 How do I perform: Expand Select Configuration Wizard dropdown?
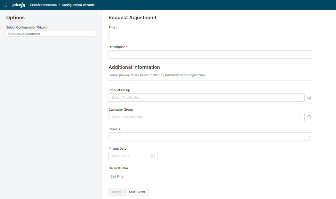coord(51,34)
